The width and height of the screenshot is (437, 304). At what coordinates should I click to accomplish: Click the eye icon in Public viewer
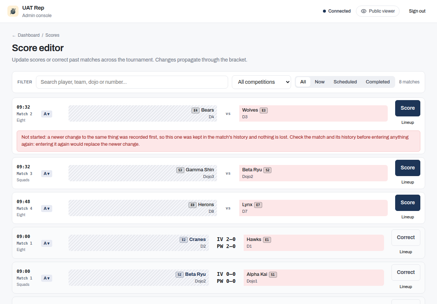[363, 11]
